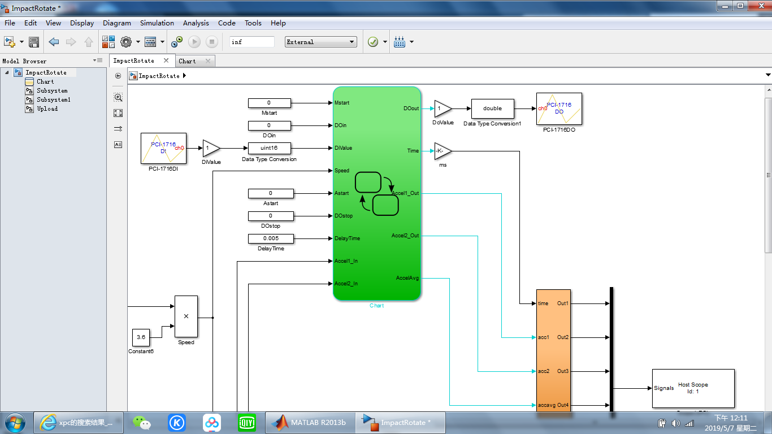The width and height of the screenshot is (772, 434).
Task: Navigate back with the blue arrow
Action: [x=54, y=42]
